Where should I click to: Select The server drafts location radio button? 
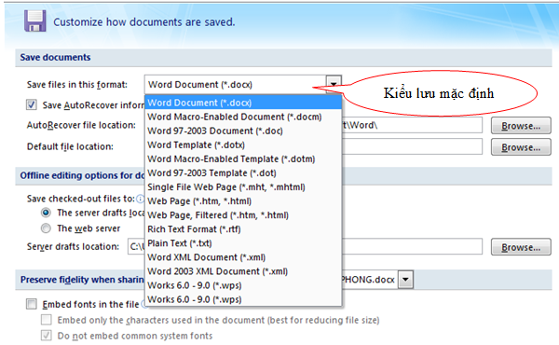point(46,213)
